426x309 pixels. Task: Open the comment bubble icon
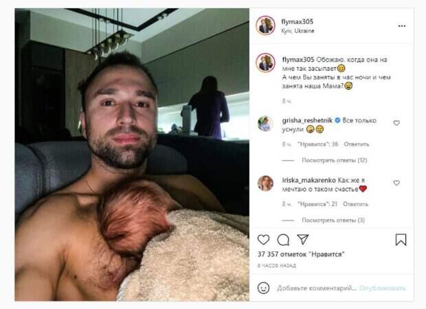283,240
